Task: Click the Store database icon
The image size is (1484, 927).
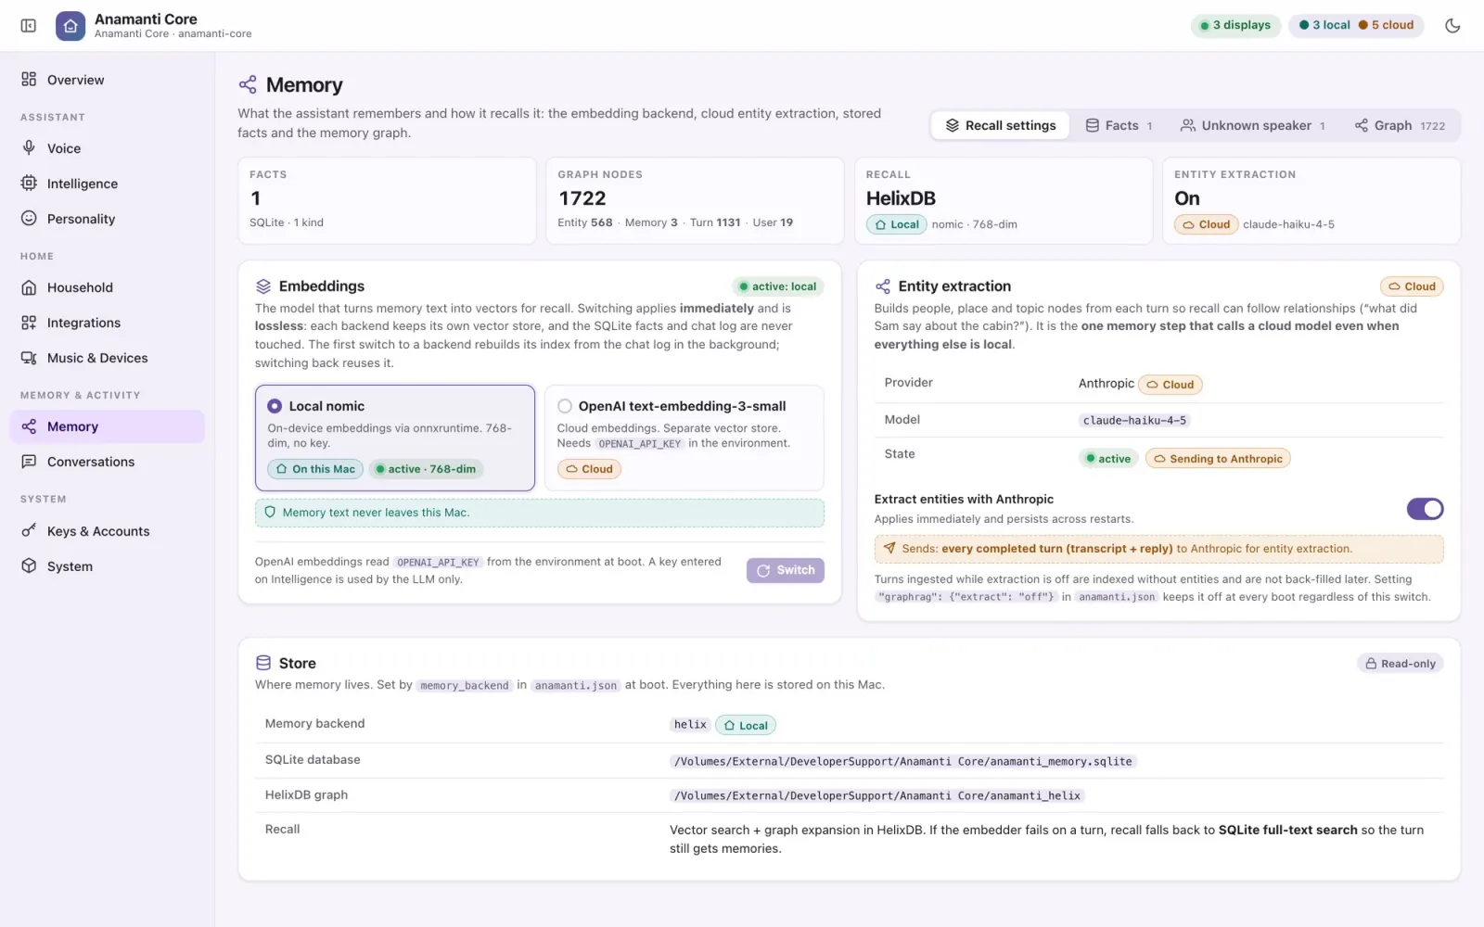Action: [263, 663]
